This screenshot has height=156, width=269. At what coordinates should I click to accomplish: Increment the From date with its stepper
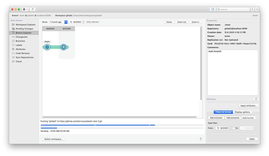231,127
